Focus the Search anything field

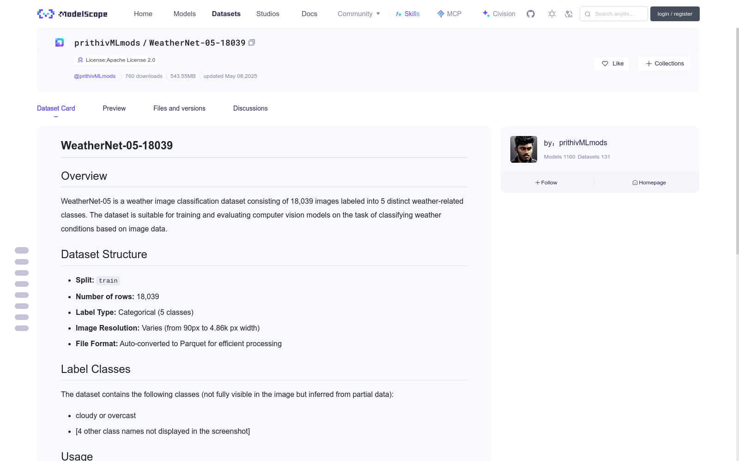[x=614, y=14]
